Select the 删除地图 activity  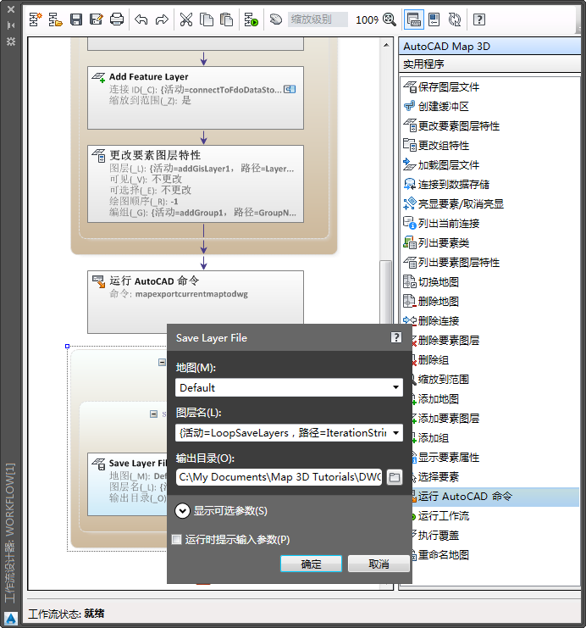tap(439, 302)
